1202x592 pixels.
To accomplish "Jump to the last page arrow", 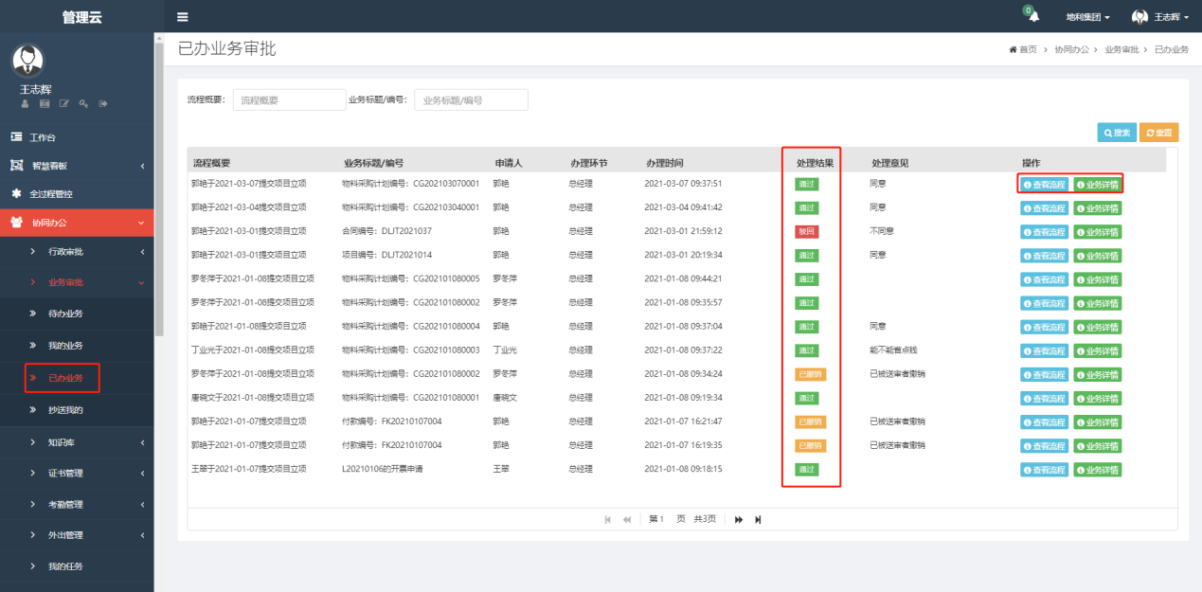I will tap(758, 519).
